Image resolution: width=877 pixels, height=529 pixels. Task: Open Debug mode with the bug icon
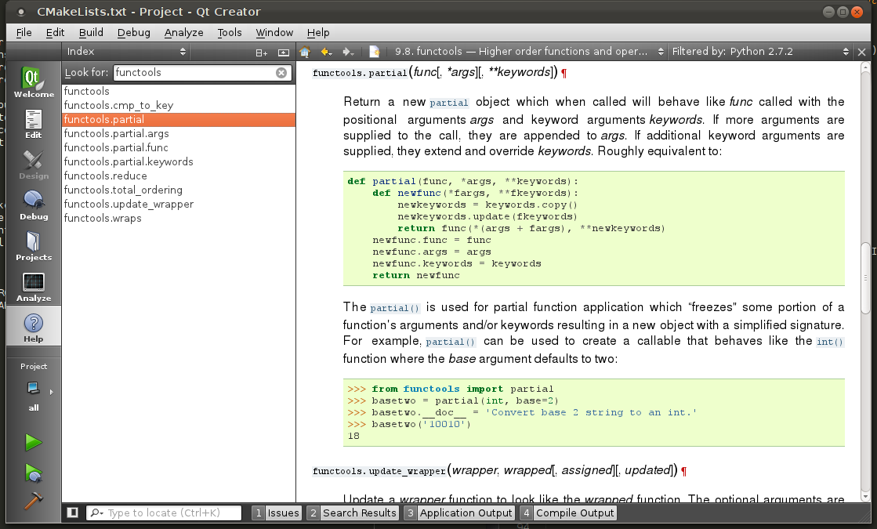pos(33,205)
